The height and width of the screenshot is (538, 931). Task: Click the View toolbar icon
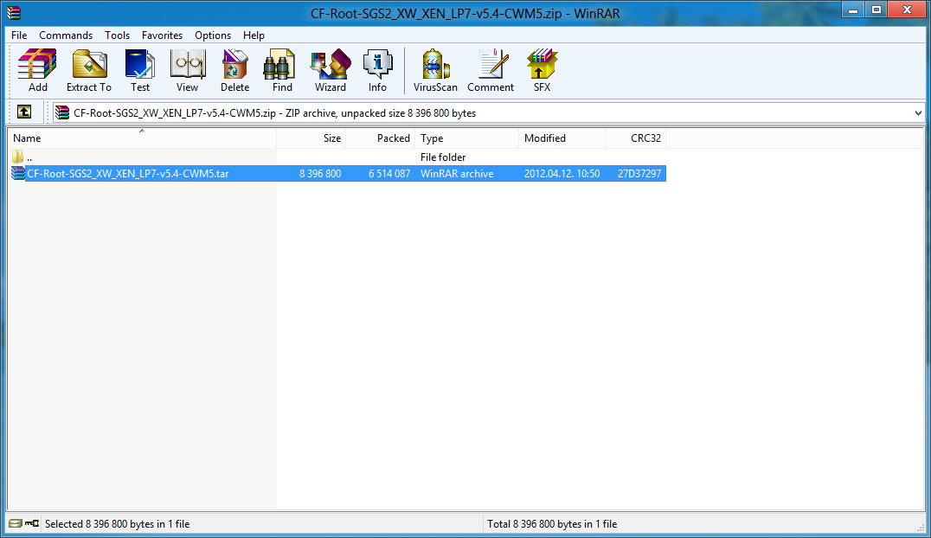point(188,71)
